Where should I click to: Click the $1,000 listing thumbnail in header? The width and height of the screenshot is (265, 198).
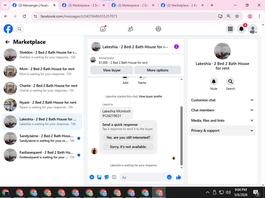click(x=93, y=60)
